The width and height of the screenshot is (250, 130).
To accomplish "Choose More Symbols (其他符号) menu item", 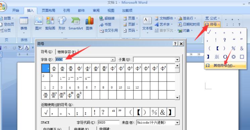I will (225, 66).
